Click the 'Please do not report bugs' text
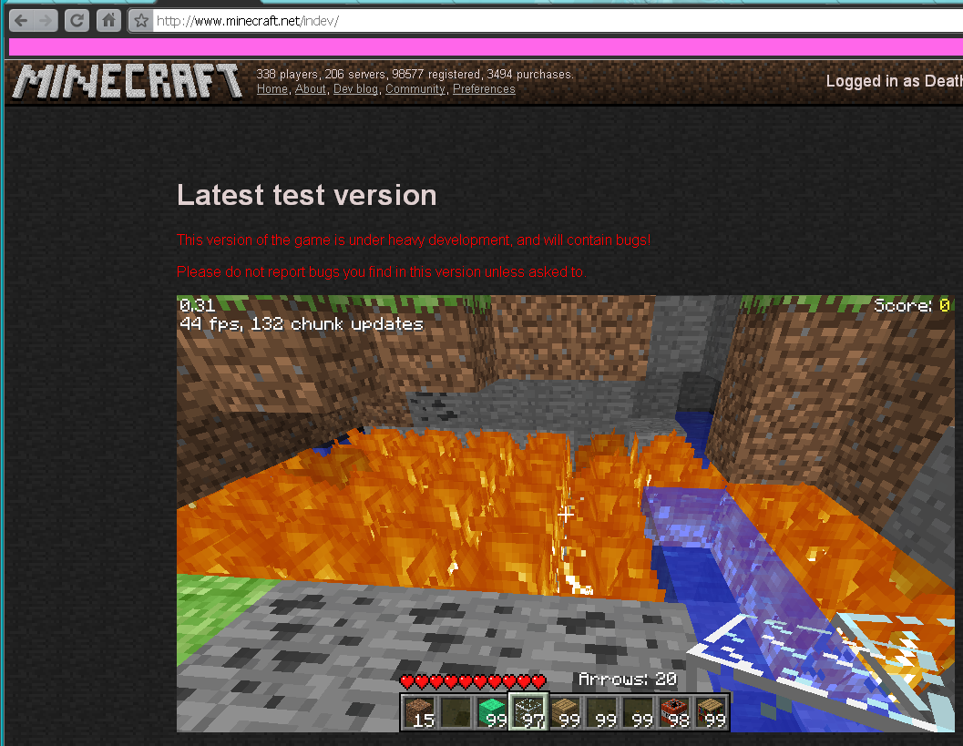This screenshot has height=746, width=963. click(x=382, y=272)
